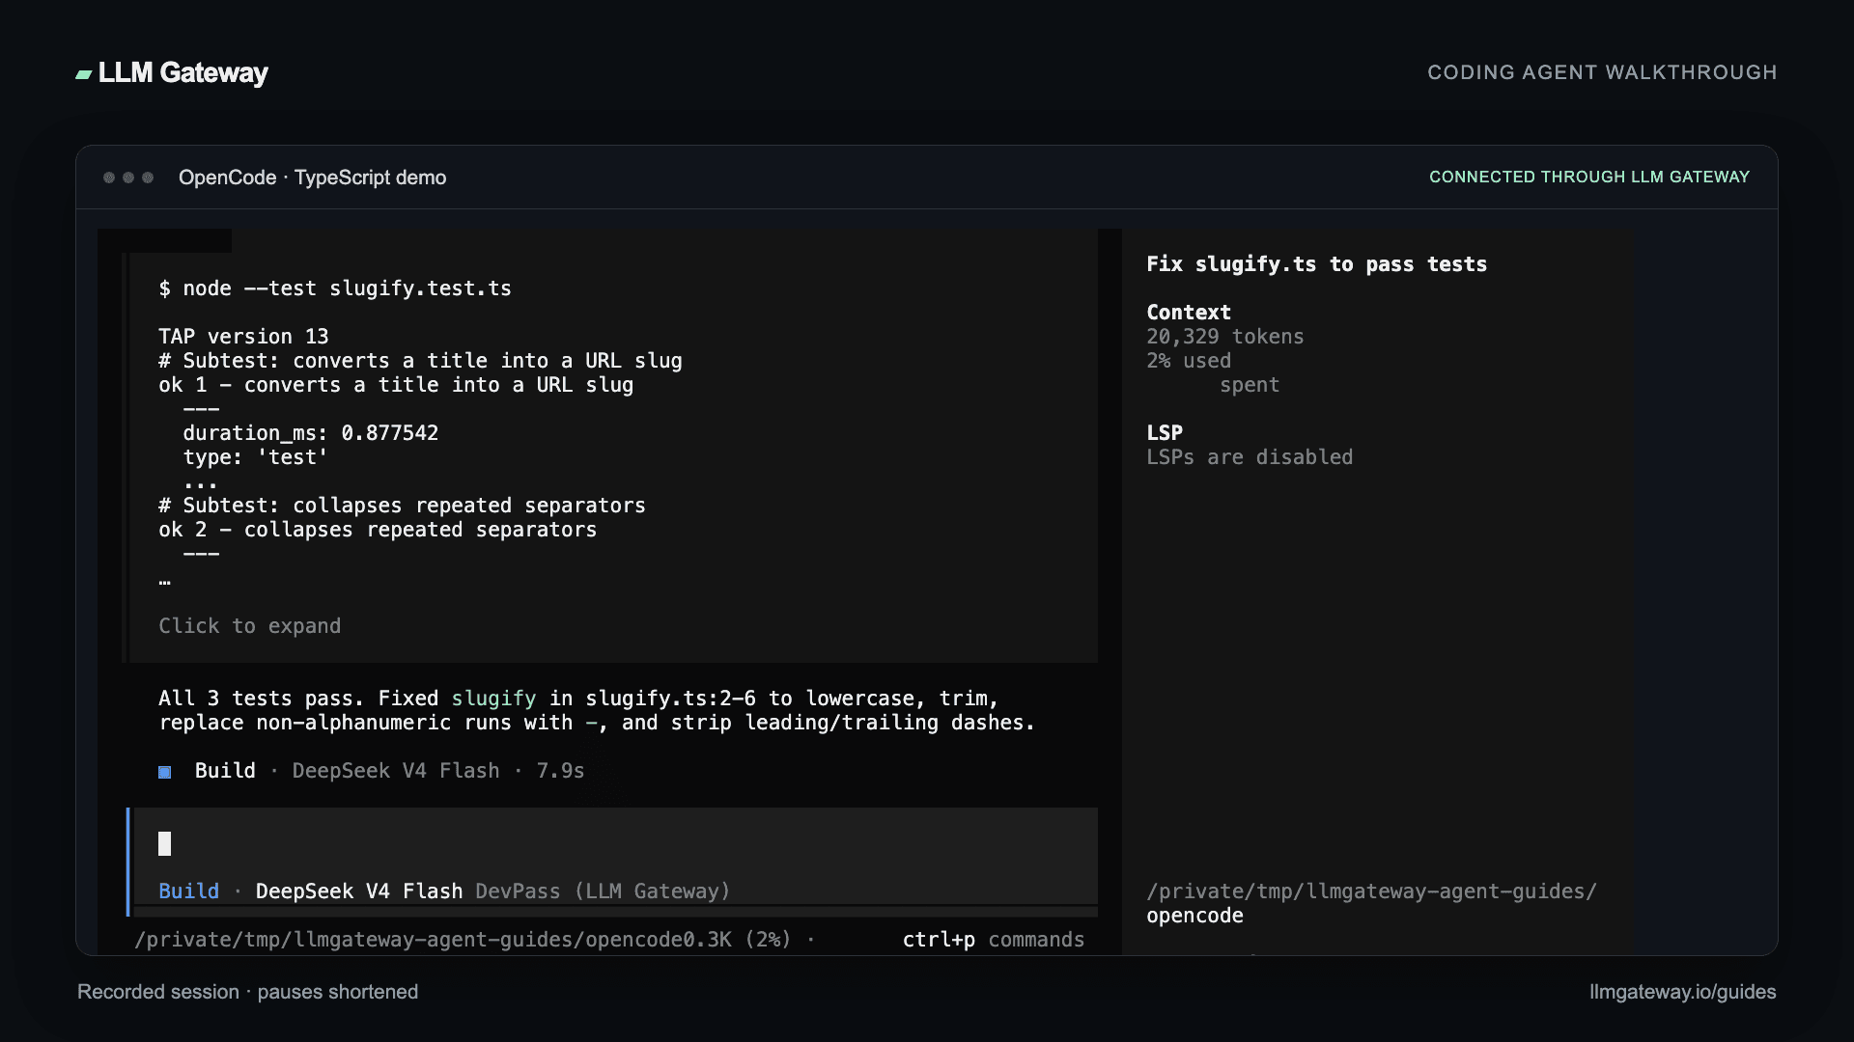This screenshot has width=1854, height=1042.
Task: Click the 'TAP version 13' output line
Action: click(243, 337)
